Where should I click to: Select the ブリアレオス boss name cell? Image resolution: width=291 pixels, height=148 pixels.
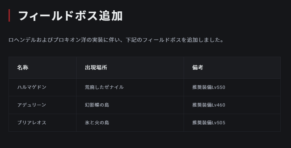[43, 123]
